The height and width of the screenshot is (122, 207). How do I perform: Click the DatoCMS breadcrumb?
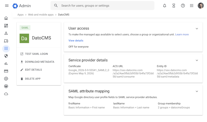pyautogui.click(x=64, y=15)
